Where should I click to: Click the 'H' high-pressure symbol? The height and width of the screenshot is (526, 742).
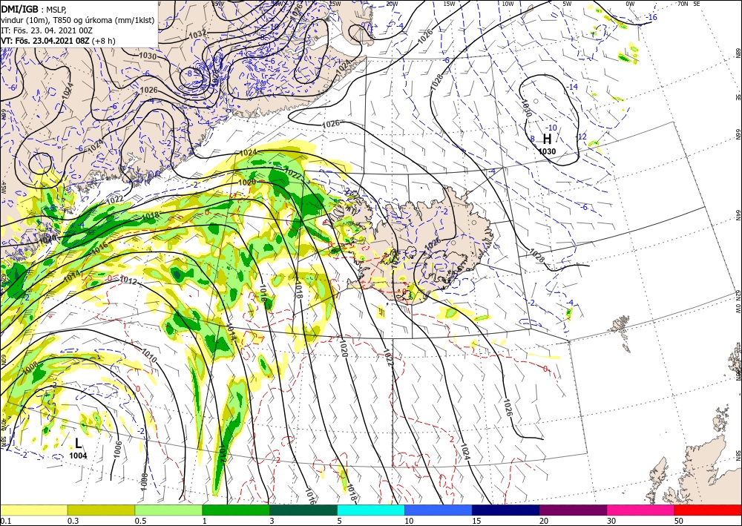pos(547,139)
